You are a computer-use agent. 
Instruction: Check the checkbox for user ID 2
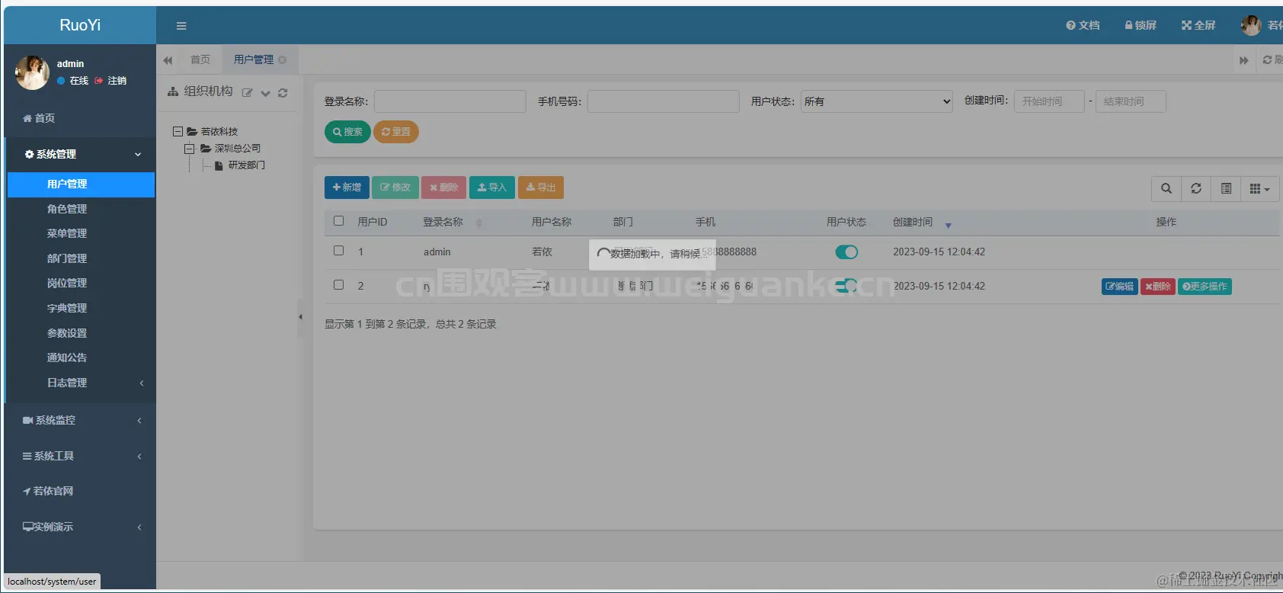point(339,285)
